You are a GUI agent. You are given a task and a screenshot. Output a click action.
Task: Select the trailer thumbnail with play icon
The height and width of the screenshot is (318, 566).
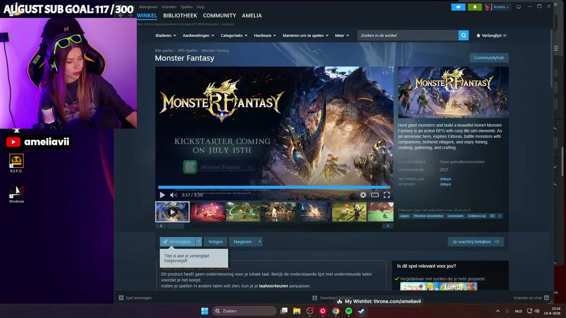pos(172,212)
